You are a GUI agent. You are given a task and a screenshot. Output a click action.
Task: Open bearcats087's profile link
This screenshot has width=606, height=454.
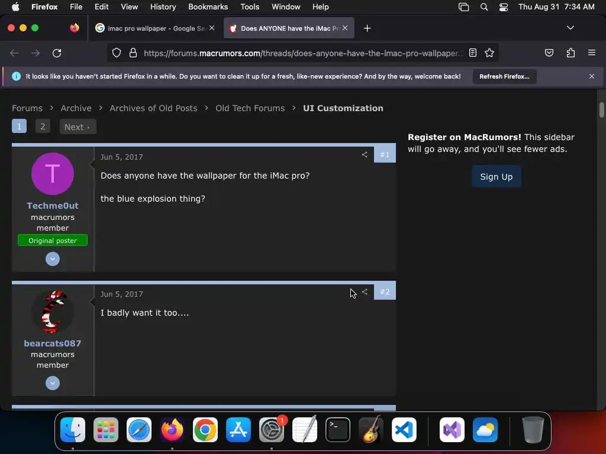pyautogui.click(x=53, y=343)
